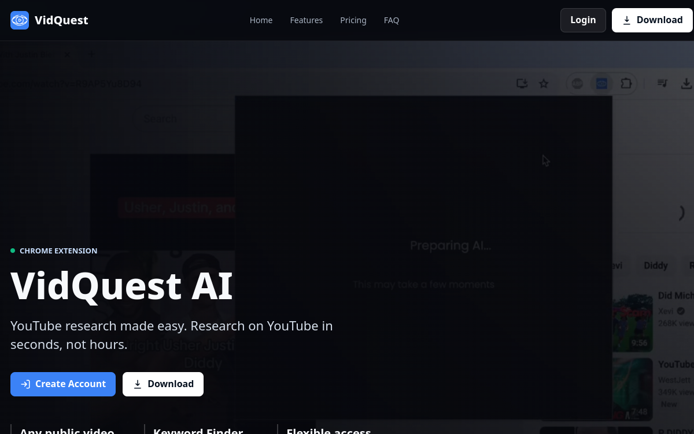Image resolution: width=694 pixels, height=434 pixels.
Task: Open the Home nav link
Action: click(261, 20)
